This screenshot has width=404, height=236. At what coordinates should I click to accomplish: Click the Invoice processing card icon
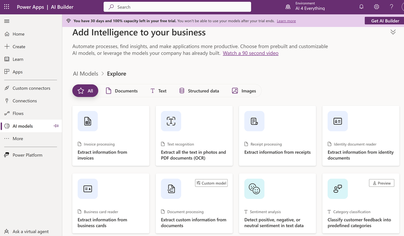(88, 121)
